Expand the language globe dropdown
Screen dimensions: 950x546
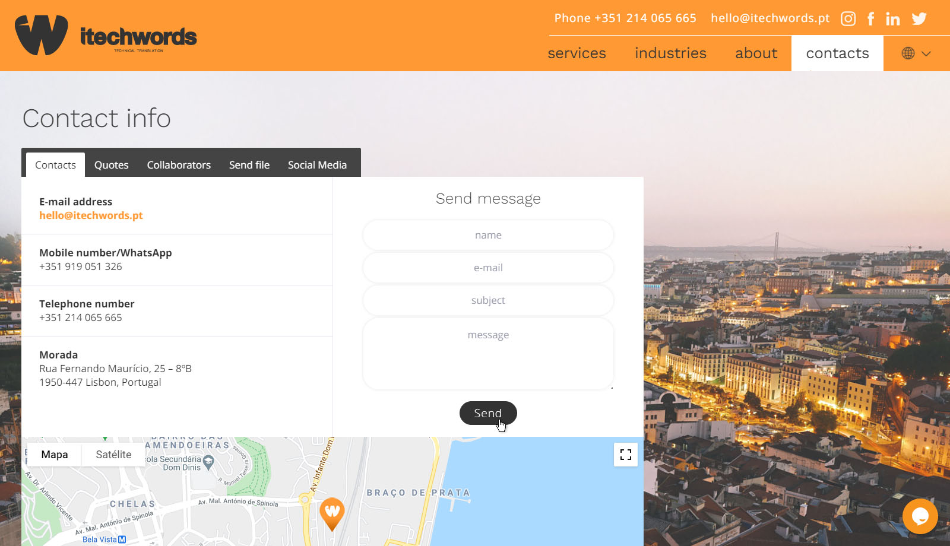(916, 53)
